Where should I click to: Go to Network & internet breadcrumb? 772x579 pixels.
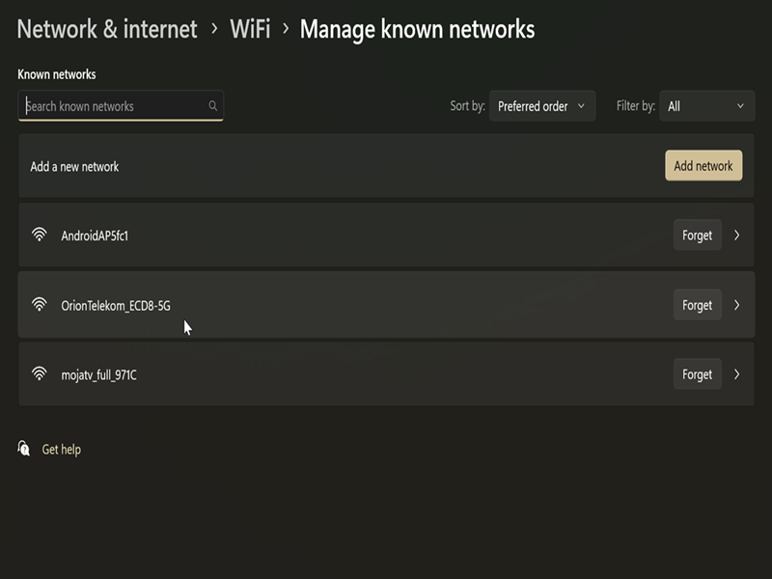click(107, 29)
